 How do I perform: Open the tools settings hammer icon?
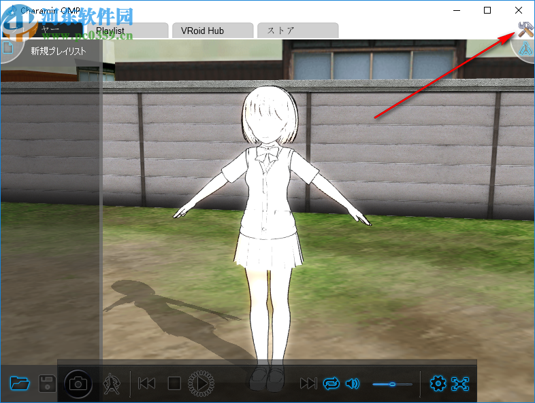(x=525, y=29)
